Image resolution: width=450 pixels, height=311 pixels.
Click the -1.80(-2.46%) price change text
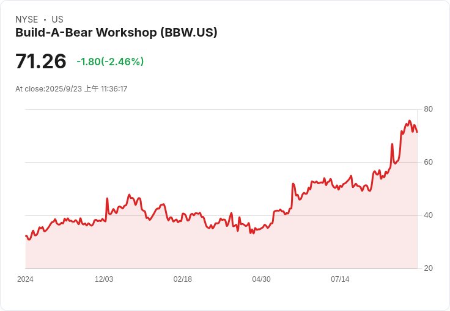pos(110,62)
